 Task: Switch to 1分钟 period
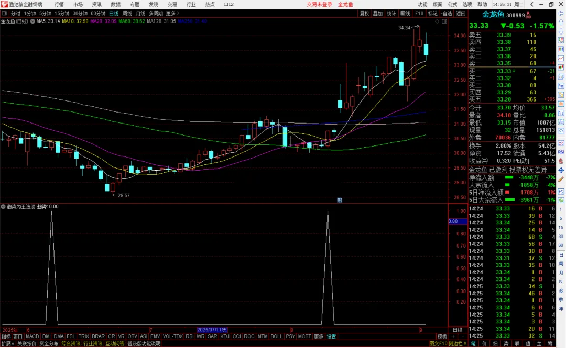(30, 13)
